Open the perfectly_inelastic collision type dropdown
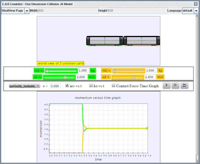 (24, 86)
